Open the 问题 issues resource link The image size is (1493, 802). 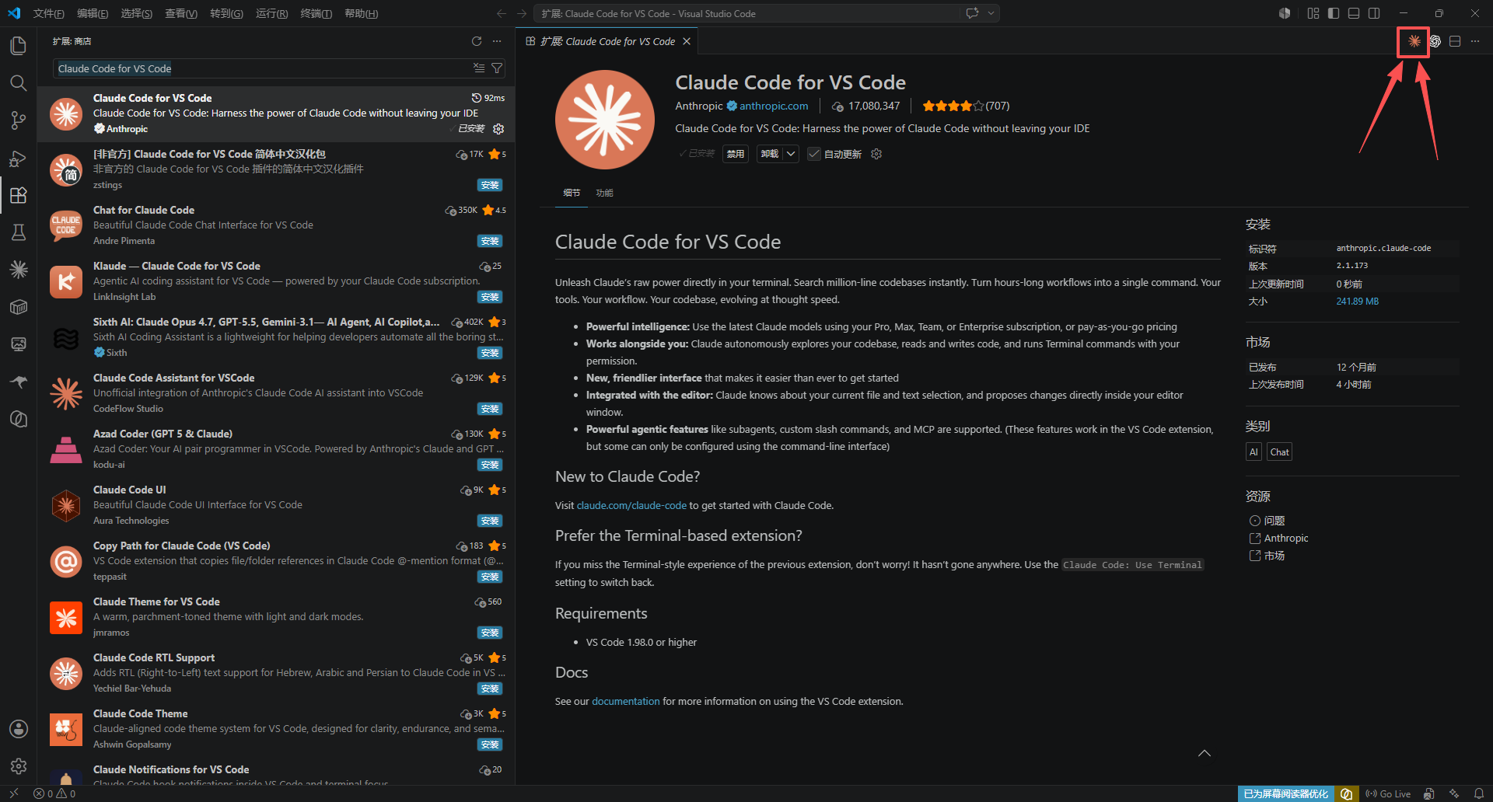[x=1274, y=521]
